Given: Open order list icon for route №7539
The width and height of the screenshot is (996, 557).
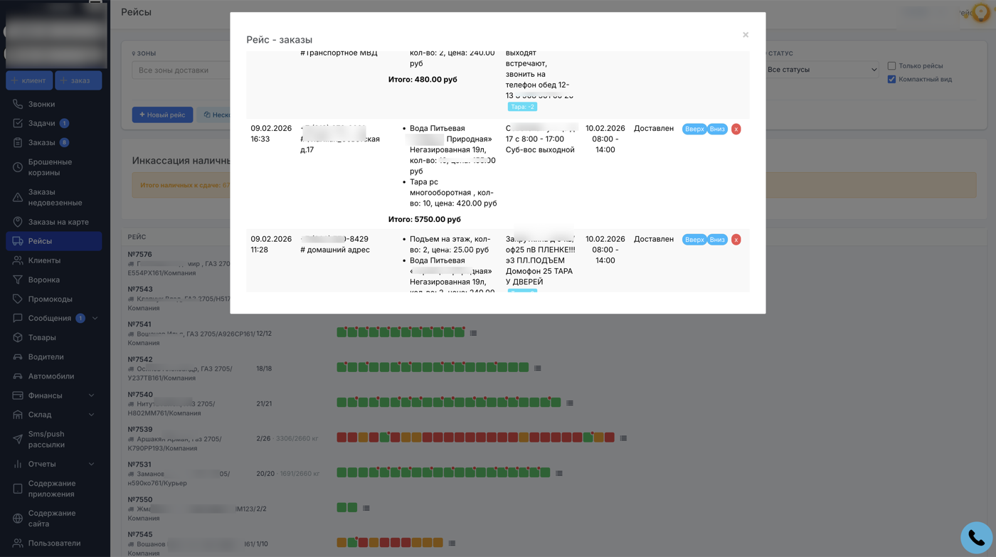Looking at the screenshot, I should (623, 438).
